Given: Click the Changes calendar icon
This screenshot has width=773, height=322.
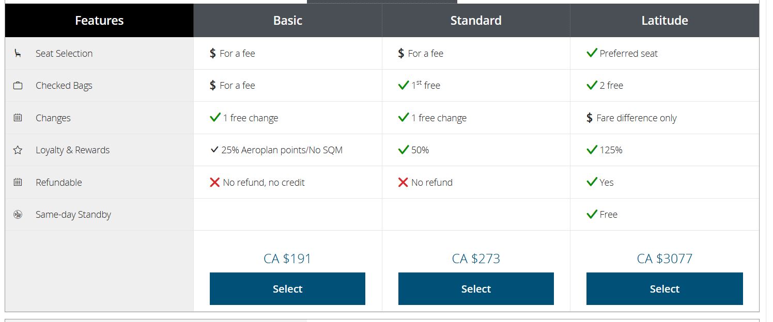Looking at the screenshot, I should tap(18, 118).
